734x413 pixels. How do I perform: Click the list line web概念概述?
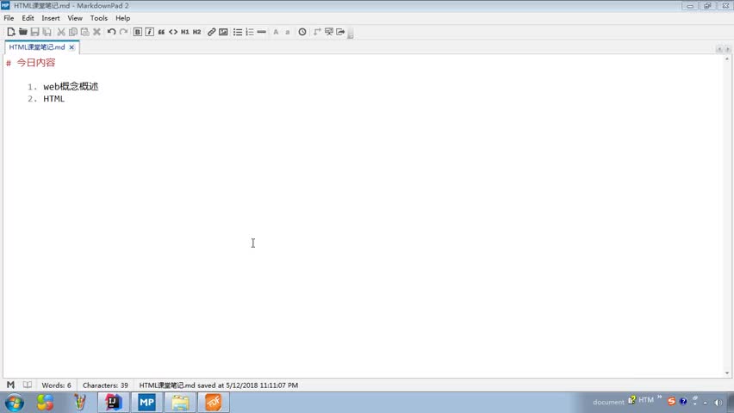coord(71,87)
